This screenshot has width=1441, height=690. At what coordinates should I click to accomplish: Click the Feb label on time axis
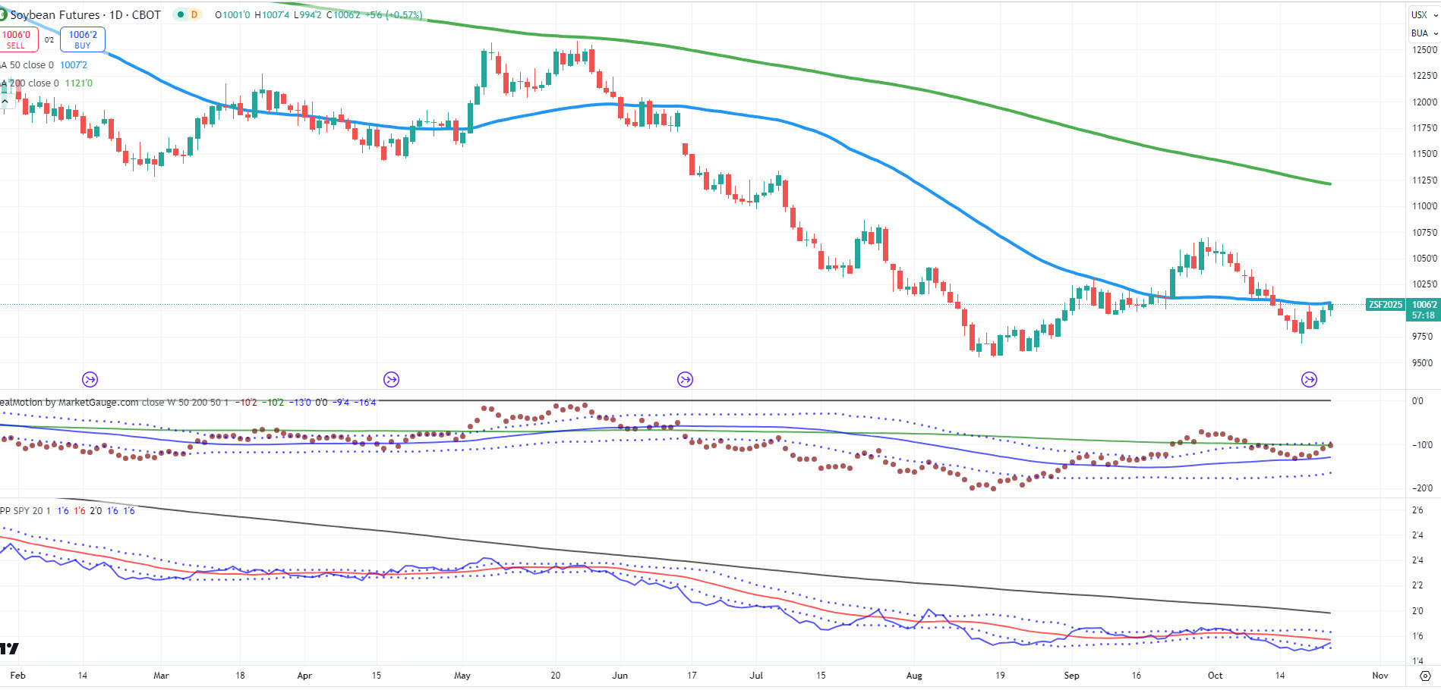coord(17,676)
